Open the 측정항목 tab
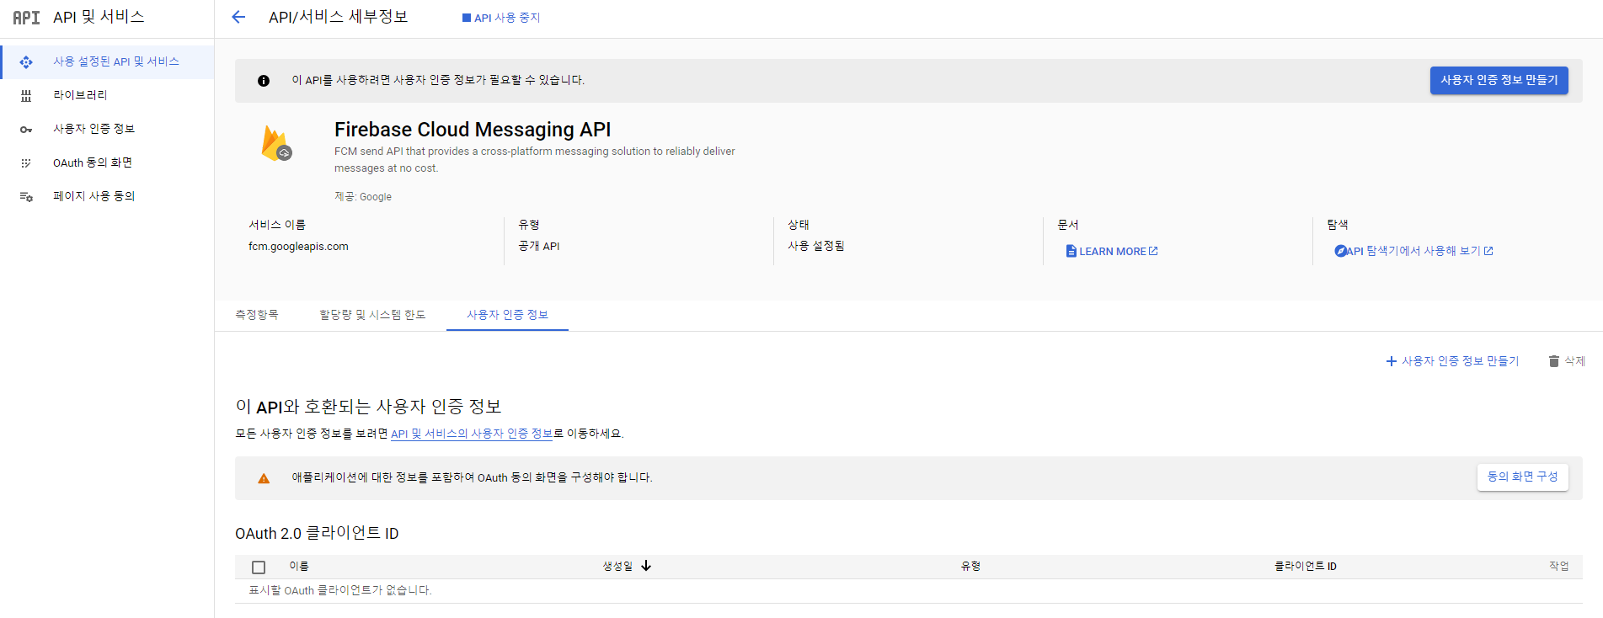 (257, 314)
